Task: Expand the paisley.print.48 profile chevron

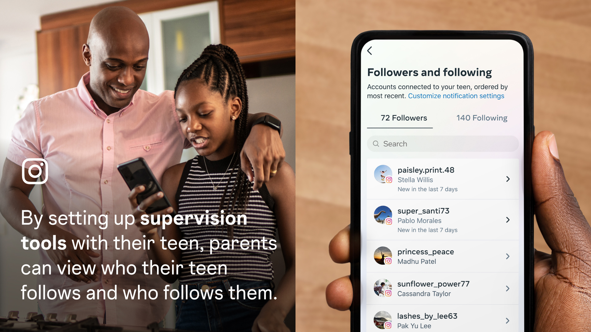Action: 508,178
